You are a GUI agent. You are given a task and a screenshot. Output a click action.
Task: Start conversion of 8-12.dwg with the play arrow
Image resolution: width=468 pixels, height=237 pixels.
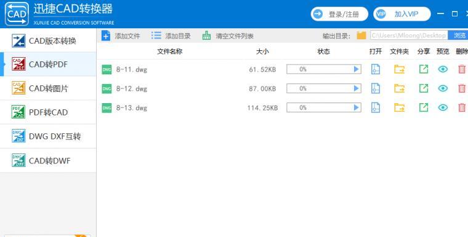click(x=356, y=88)
